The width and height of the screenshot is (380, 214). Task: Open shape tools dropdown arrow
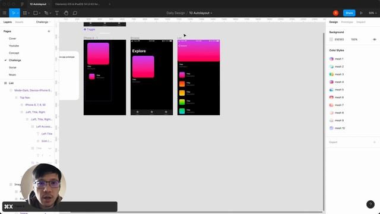coord(40,13)
